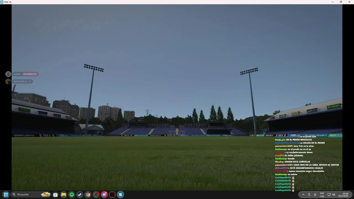Open the Windows Start menu
354x199 pixels.
click(x=6, y=195)
